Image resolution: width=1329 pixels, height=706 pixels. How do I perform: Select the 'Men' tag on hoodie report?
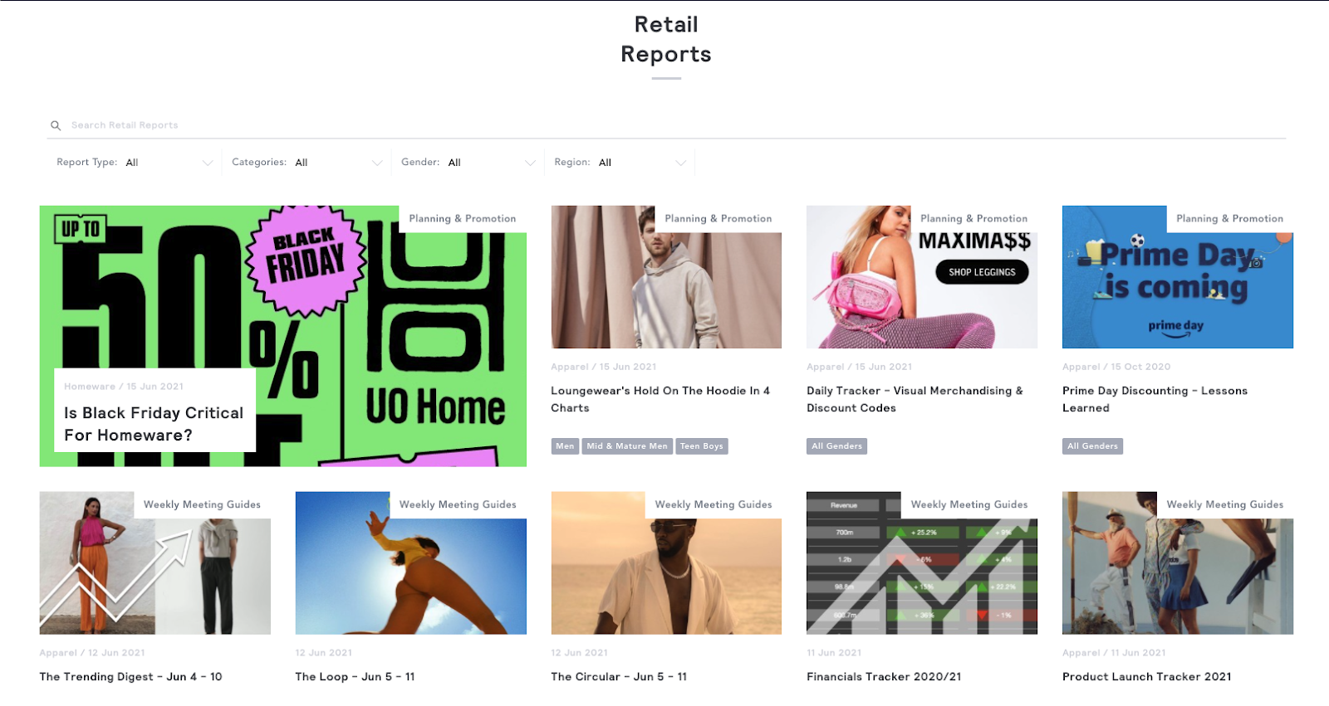tap(565, 446)
